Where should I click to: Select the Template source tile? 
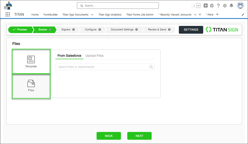pos(31,62)
